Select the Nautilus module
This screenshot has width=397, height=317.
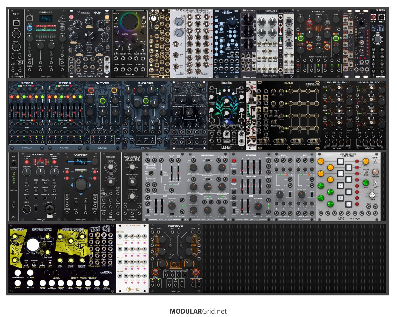click(227, 115)
